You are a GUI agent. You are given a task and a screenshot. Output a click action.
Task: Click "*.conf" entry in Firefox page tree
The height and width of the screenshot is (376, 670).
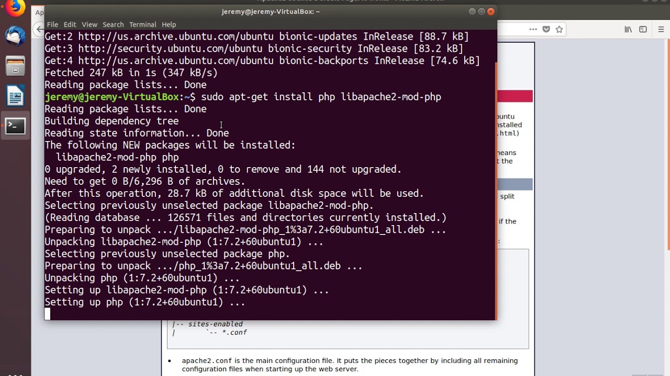[x=234, y=332]
